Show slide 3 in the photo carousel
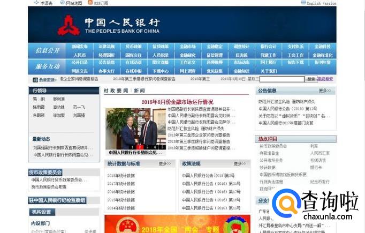The image size is (365, 233). pyautogui.click(x=147, y=147)
